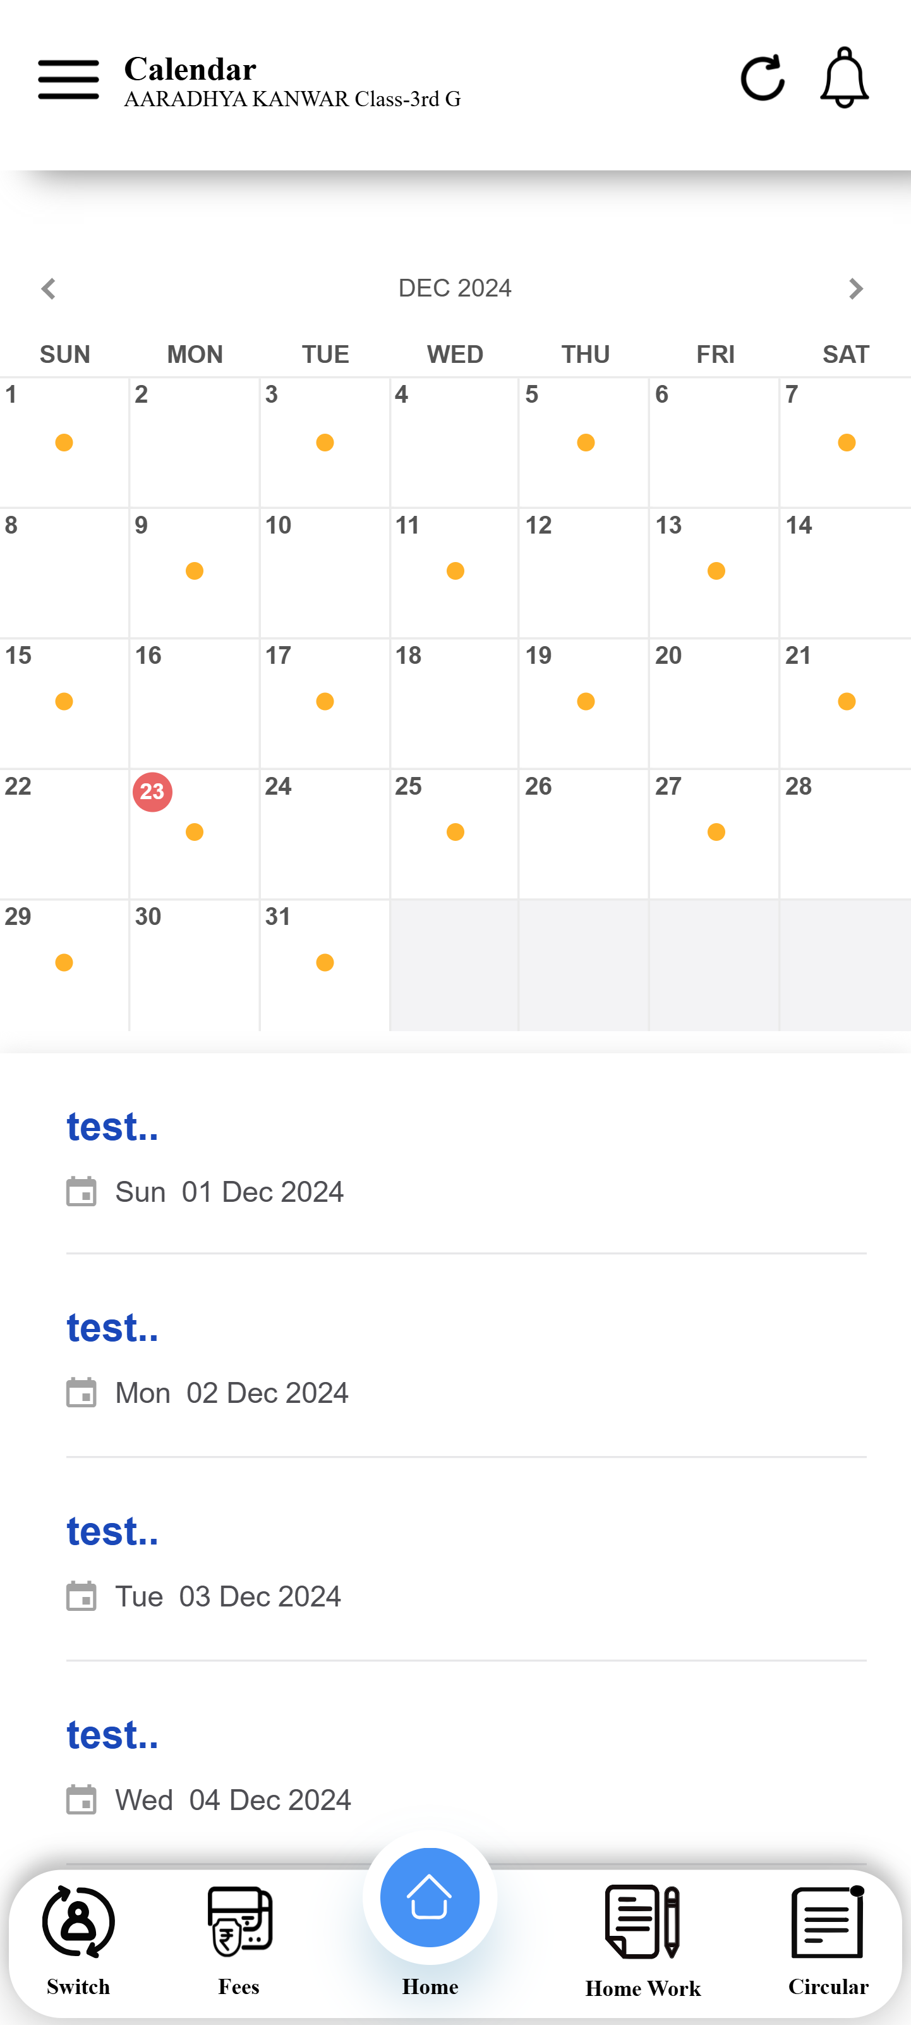The width and height of the screenshot is (911, 2025).
Task: Click the DEC 2024 month header
Action: click(x=455, y=288)
